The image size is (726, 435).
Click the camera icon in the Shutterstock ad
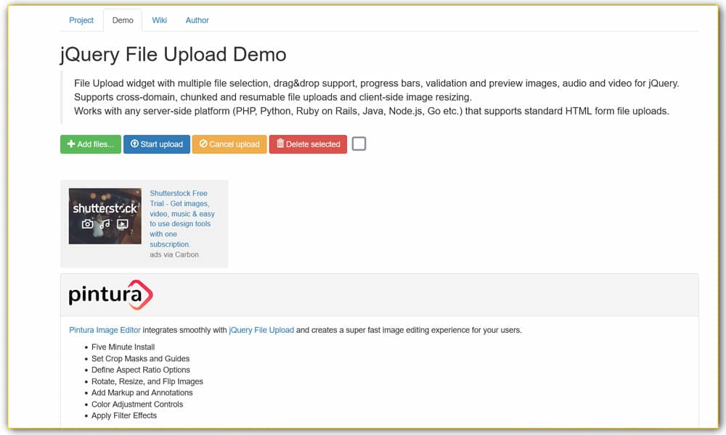point(87,225)
